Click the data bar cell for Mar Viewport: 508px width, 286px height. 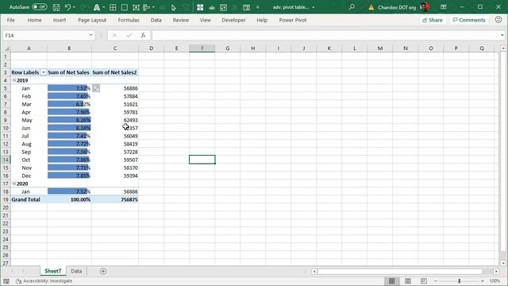pos(69,104)
